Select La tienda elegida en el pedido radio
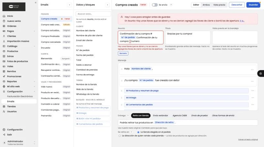 (138, 132)
